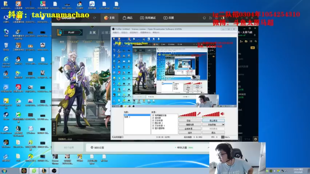310x174 pixels.
Task: Open first menu in OBS menu bar
Action: (116, 32)
